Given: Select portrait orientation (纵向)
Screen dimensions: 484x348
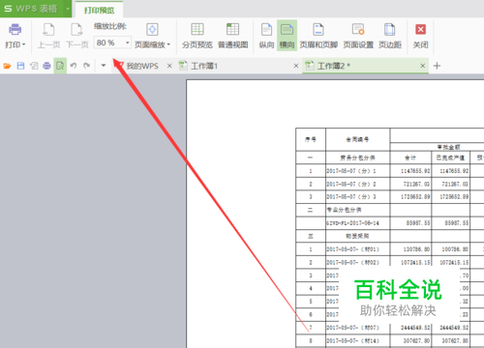Looking at the screenshot, I should [266, 36].
